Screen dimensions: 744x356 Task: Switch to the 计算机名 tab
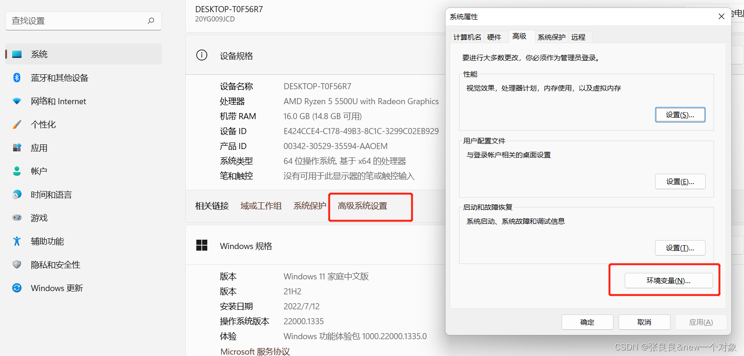coord(467,37)
